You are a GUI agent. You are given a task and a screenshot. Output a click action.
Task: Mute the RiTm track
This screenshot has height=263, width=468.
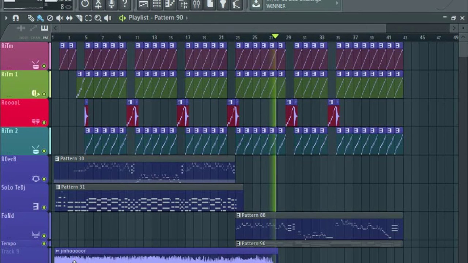44,66
